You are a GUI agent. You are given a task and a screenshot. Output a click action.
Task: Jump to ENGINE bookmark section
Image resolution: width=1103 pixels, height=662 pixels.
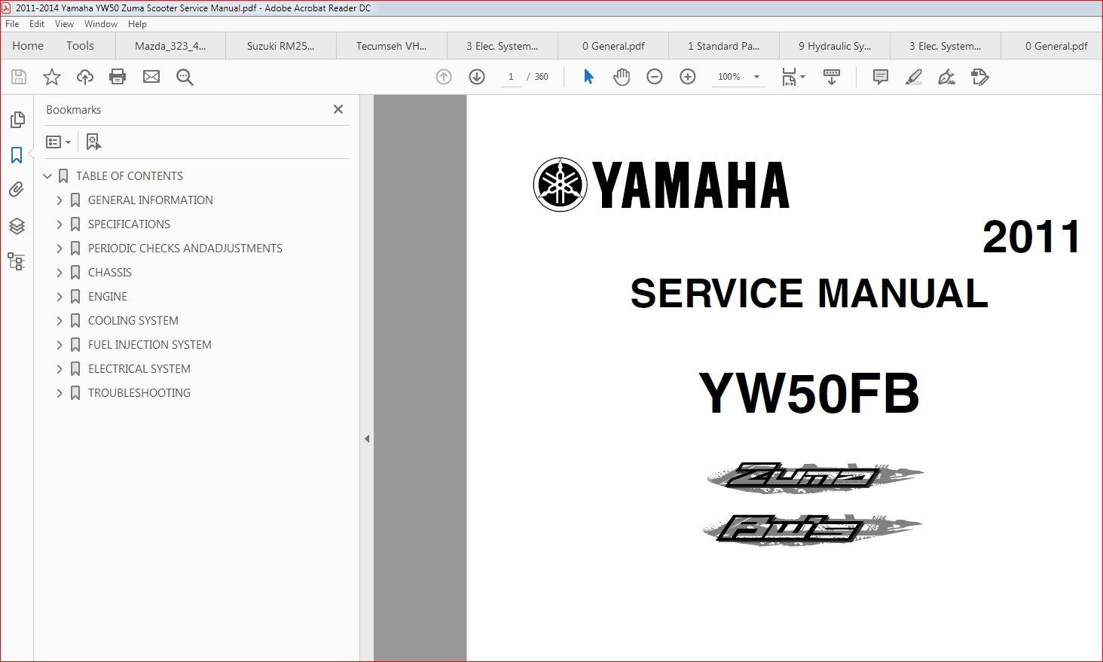point(108,297)
